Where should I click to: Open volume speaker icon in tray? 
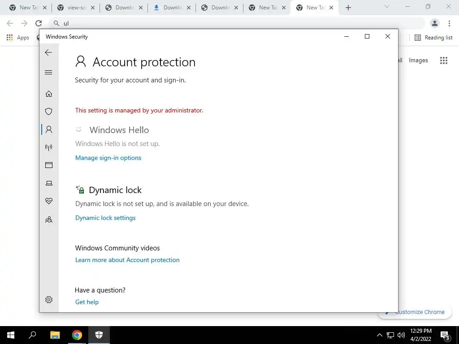click(x=401, y=335)
